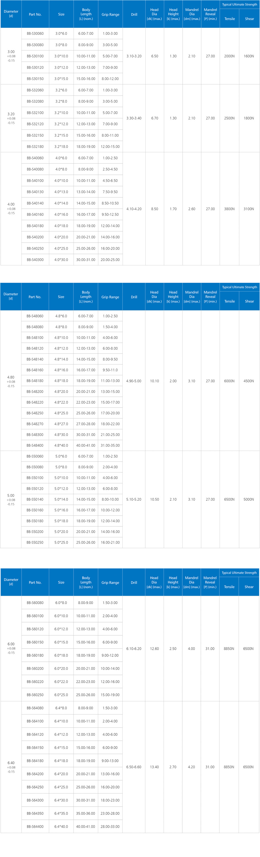Click the BB-S50250 part number
The height and width of the screenshot is (857, 260).
coord(35,542)
